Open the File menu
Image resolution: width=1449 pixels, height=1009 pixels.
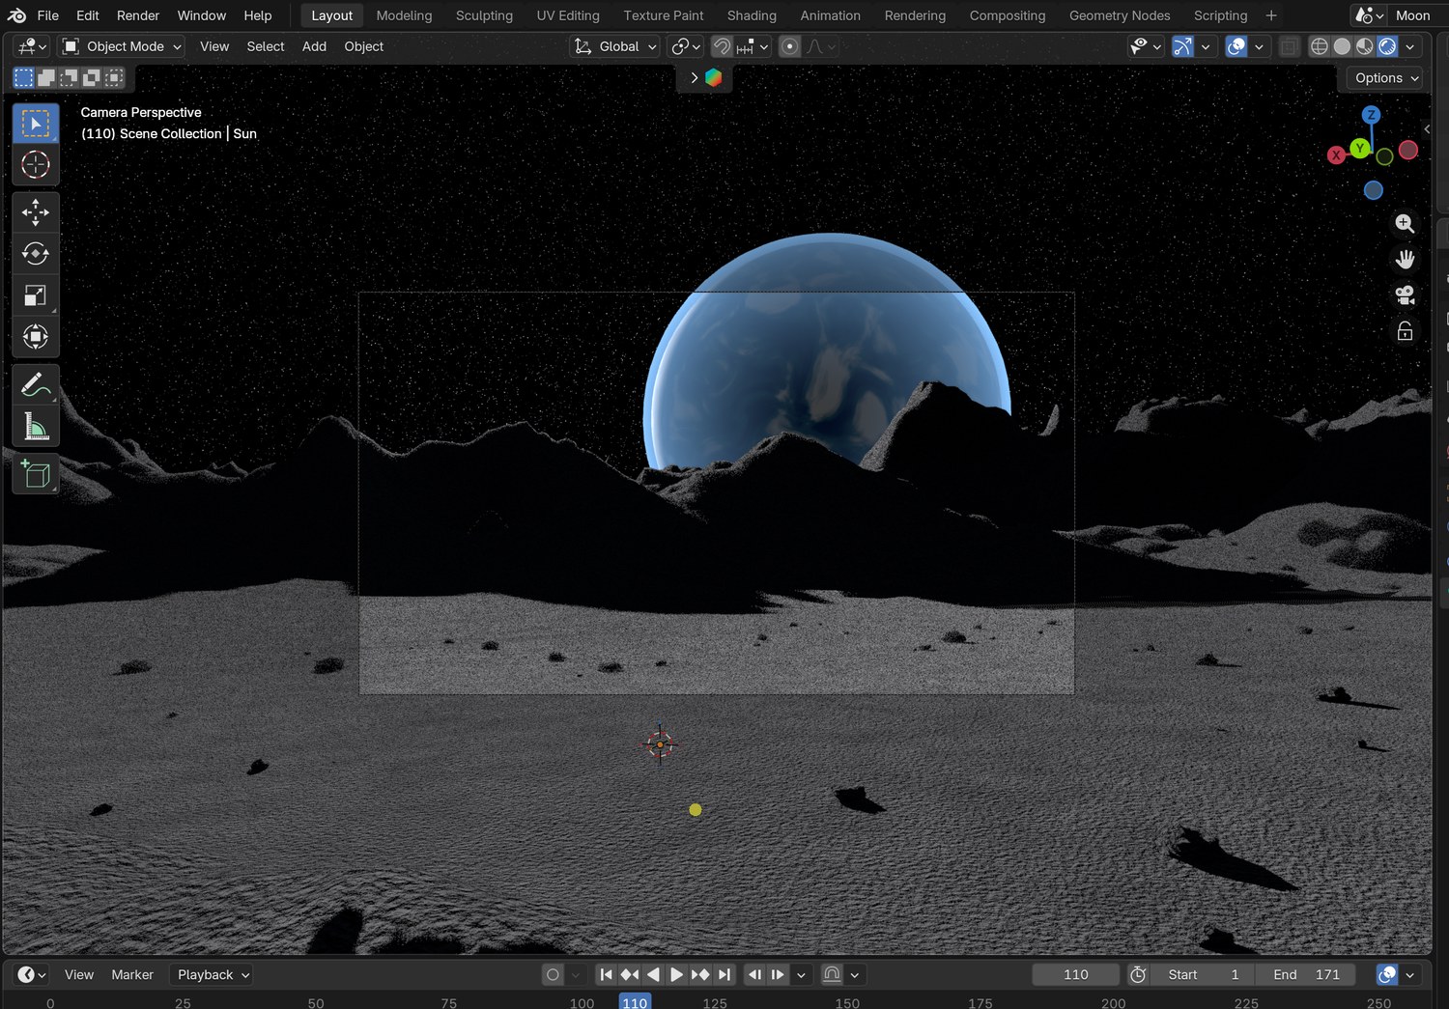pyautogui.click(x=48, y=15)
